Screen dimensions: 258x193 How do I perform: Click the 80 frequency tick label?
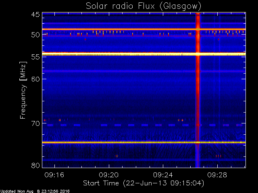click(35, 165)
